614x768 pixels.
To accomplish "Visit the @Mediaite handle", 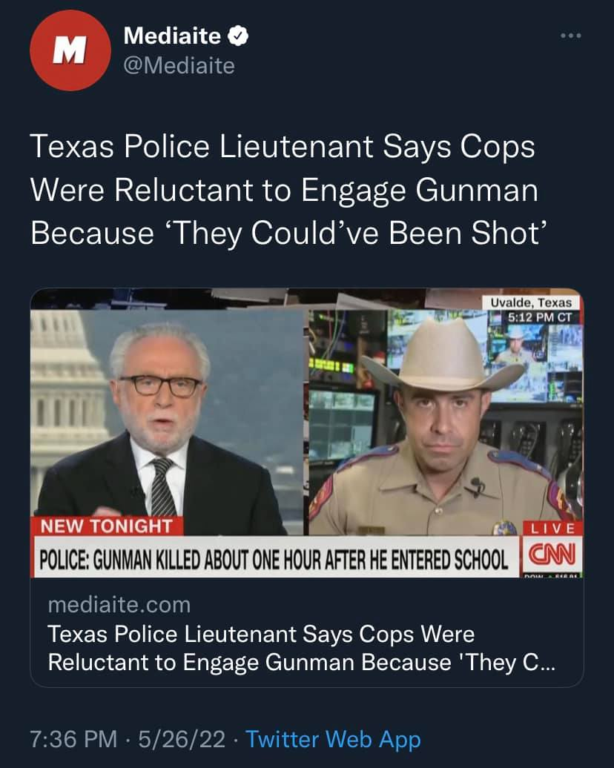I will click(x=179, y=66).
